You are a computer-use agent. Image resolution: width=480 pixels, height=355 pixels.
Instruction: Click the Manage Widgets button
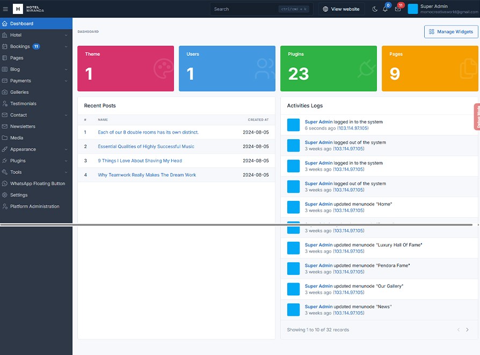tap(451, 32)
